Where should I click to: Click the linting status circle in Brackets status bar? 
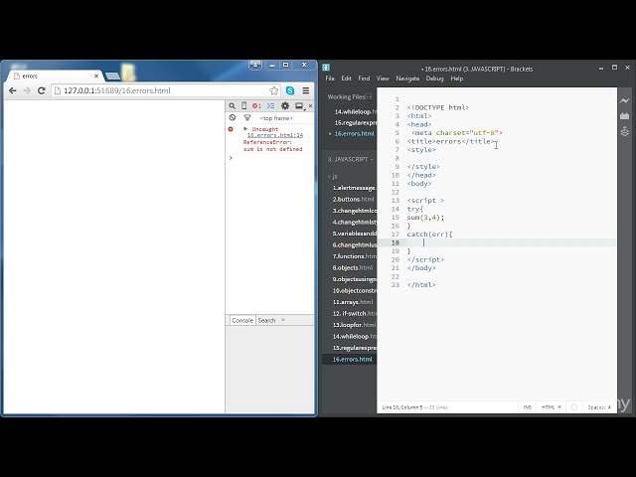coord(574,407)
